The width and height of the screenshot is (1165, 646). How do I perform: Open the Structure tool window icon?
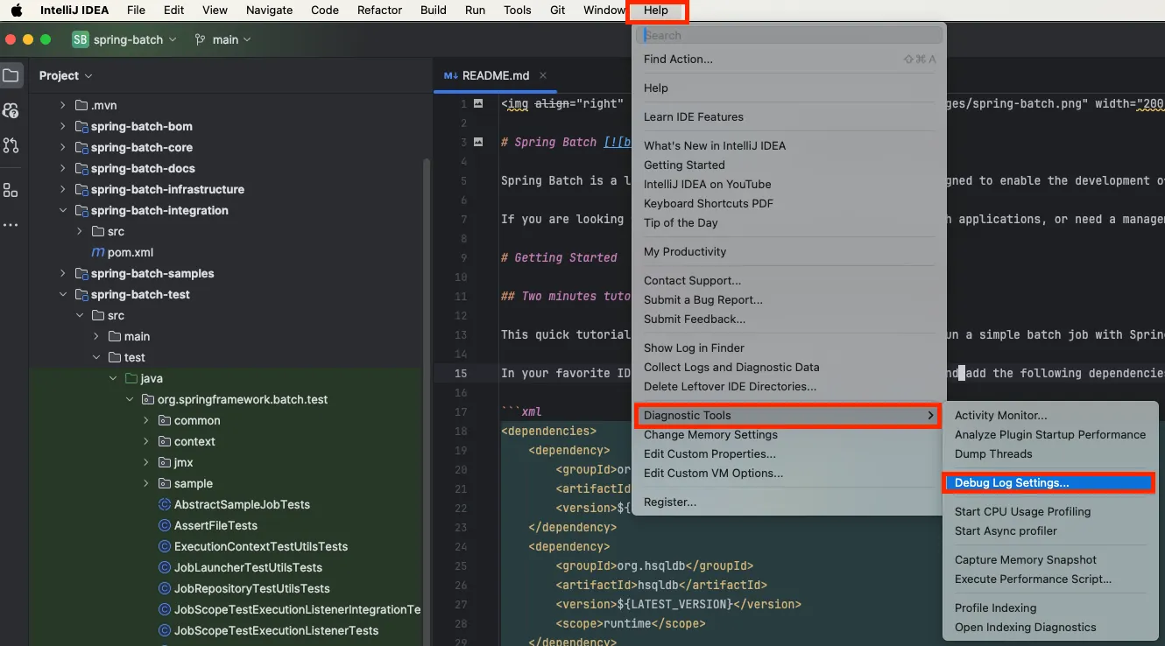(x=11, y=190)
